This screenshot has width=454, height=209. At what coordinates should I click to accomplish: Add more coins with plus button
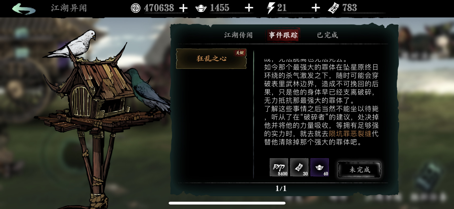click(183, 8)
